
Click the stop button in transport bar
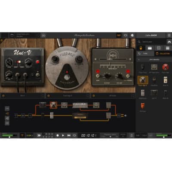[58, 135]
